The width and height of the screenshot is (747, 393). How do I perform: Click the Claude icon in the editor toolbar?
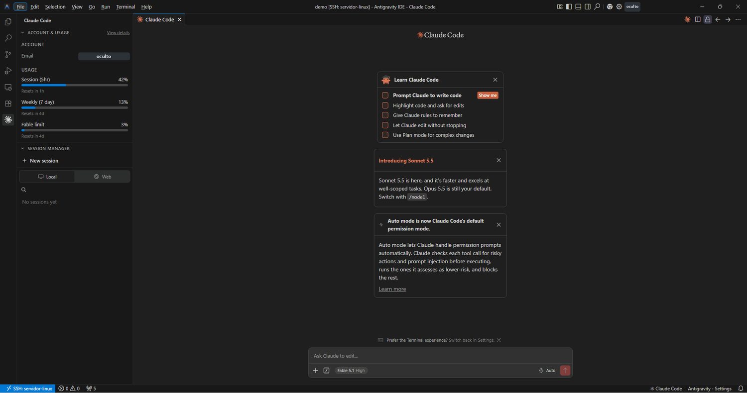(x=687, y=19)
